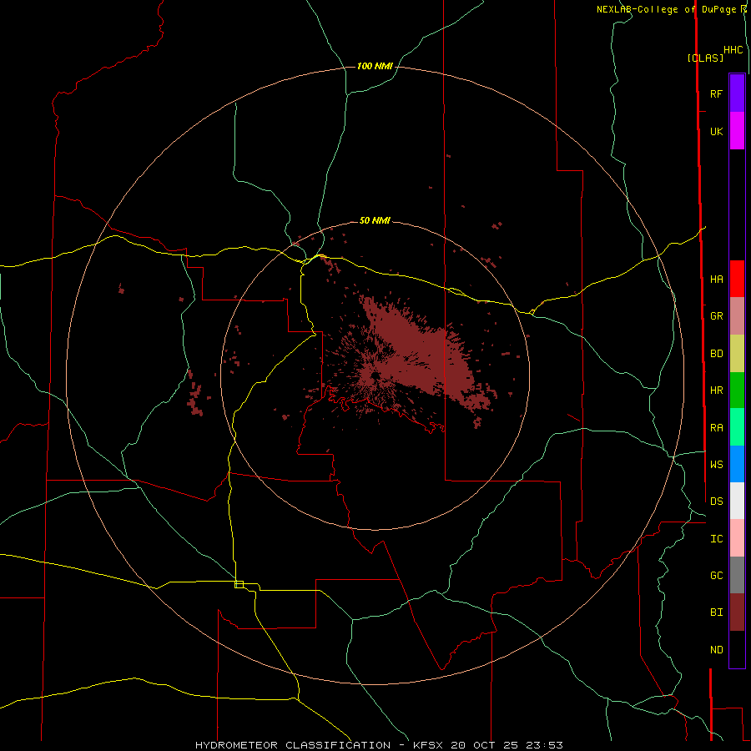Pick the RA light green swatch

click(737, 427)
